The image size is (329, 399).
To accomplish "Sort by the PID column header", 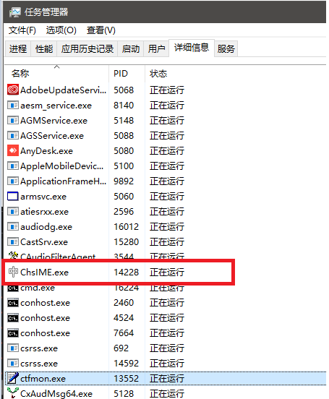I will [127, 74].
